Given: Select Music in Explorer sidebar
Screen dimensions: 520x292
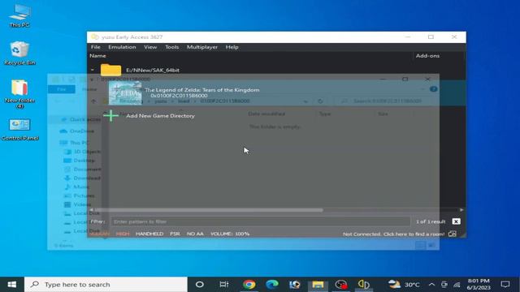Looking at the screenshot, I should pos(76,187).
